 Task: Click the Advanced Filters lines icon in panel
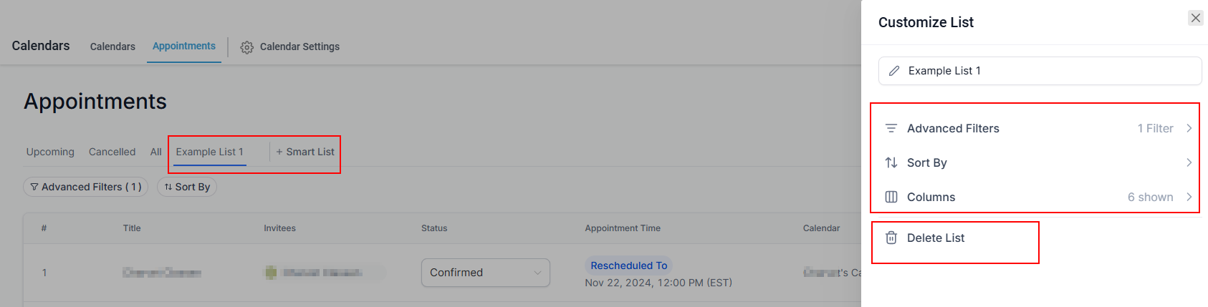[x=891, y=128]
